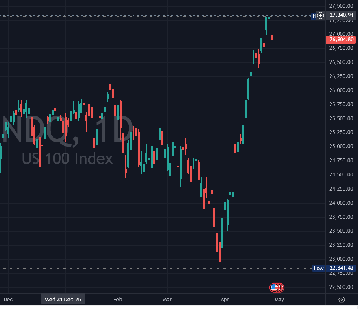This screenshot has height=309, width=358.
Task: Click the 23,000.00 price scale value
Action: (x=341, y=259)
